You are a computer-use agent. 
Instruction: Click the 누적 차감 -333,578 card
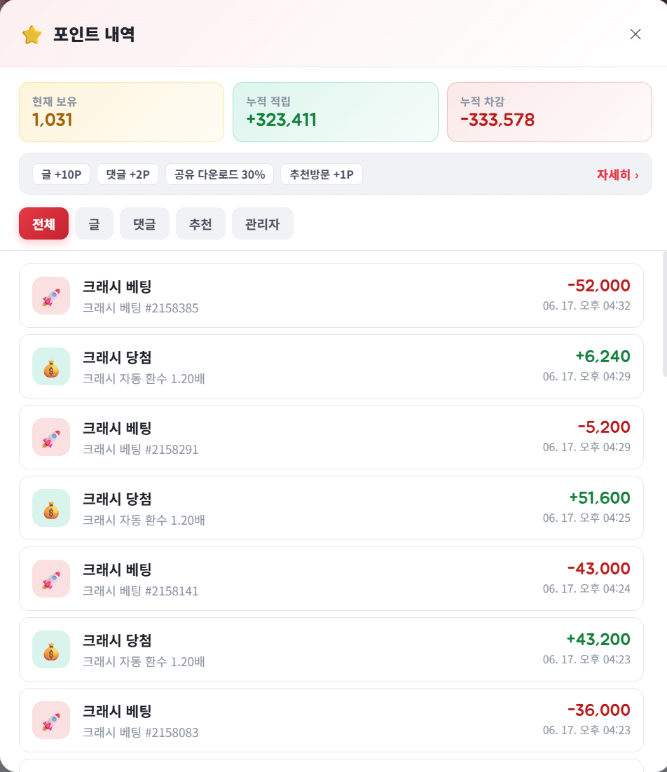pyautogui.click(x=549, y=112)
